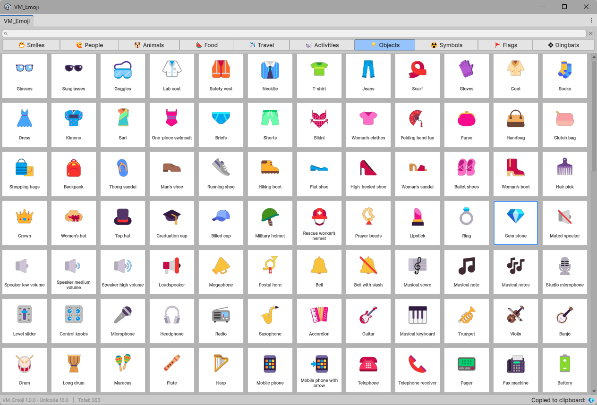Click the Fax machine emoji
The height and width of the screenshot is (405, 597).
pyautogui.click(x=516, y=370)
